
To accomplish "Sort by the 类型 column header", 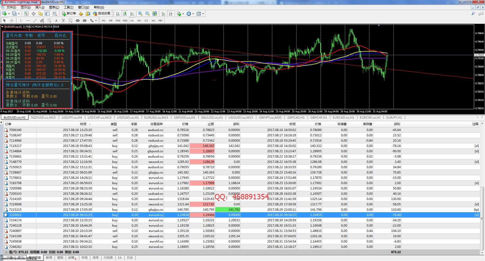I will [114, 124].
